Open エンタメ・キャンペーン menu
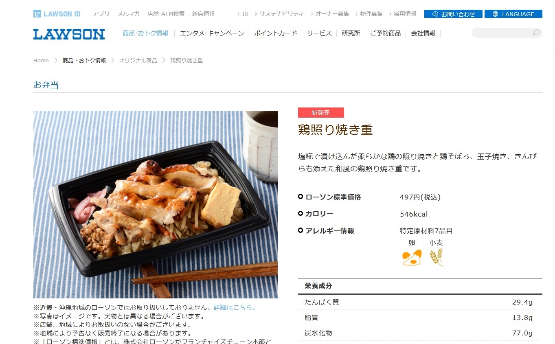The width and height of the screenshot is (555, 344). pyautogui.click(x=212, y=33)
